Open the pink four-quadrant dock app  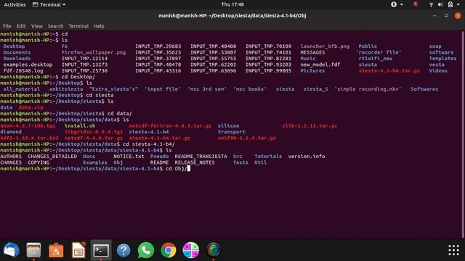tap(190, 250)
